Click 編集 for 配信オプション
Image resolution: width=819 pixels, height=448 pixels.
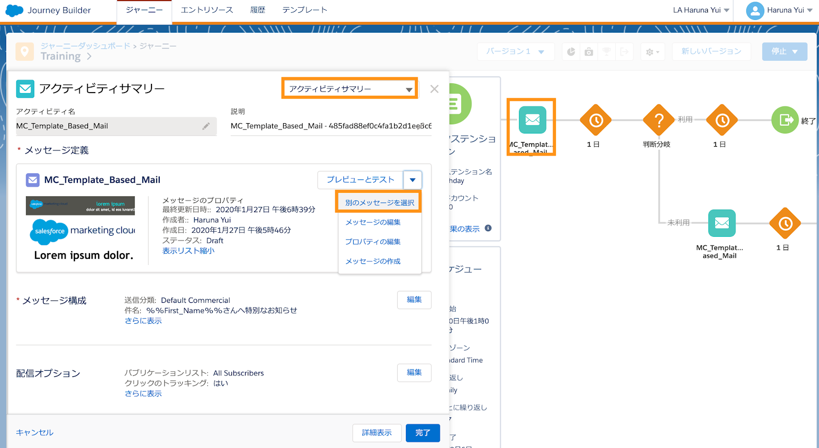click(x=414, y=372)
